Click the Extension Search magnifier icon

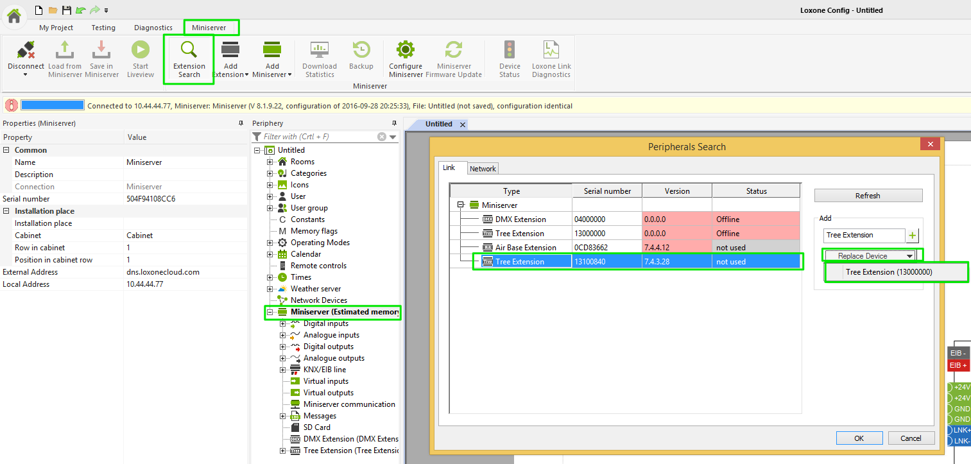click(189, 50)
